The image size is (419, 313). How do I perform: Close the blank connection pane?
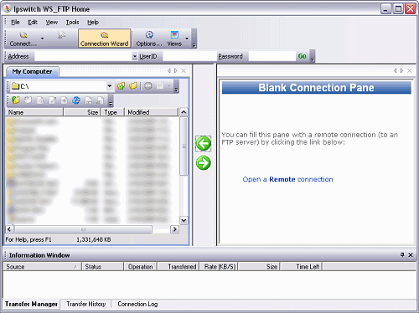click(410, 70)
